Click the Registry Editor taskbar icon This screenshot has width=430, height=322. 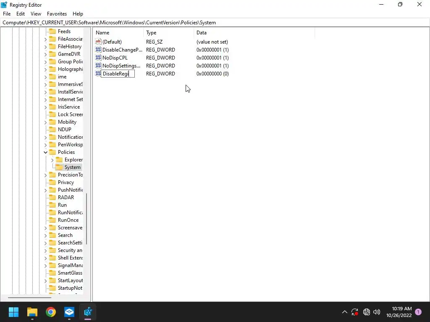88,312
